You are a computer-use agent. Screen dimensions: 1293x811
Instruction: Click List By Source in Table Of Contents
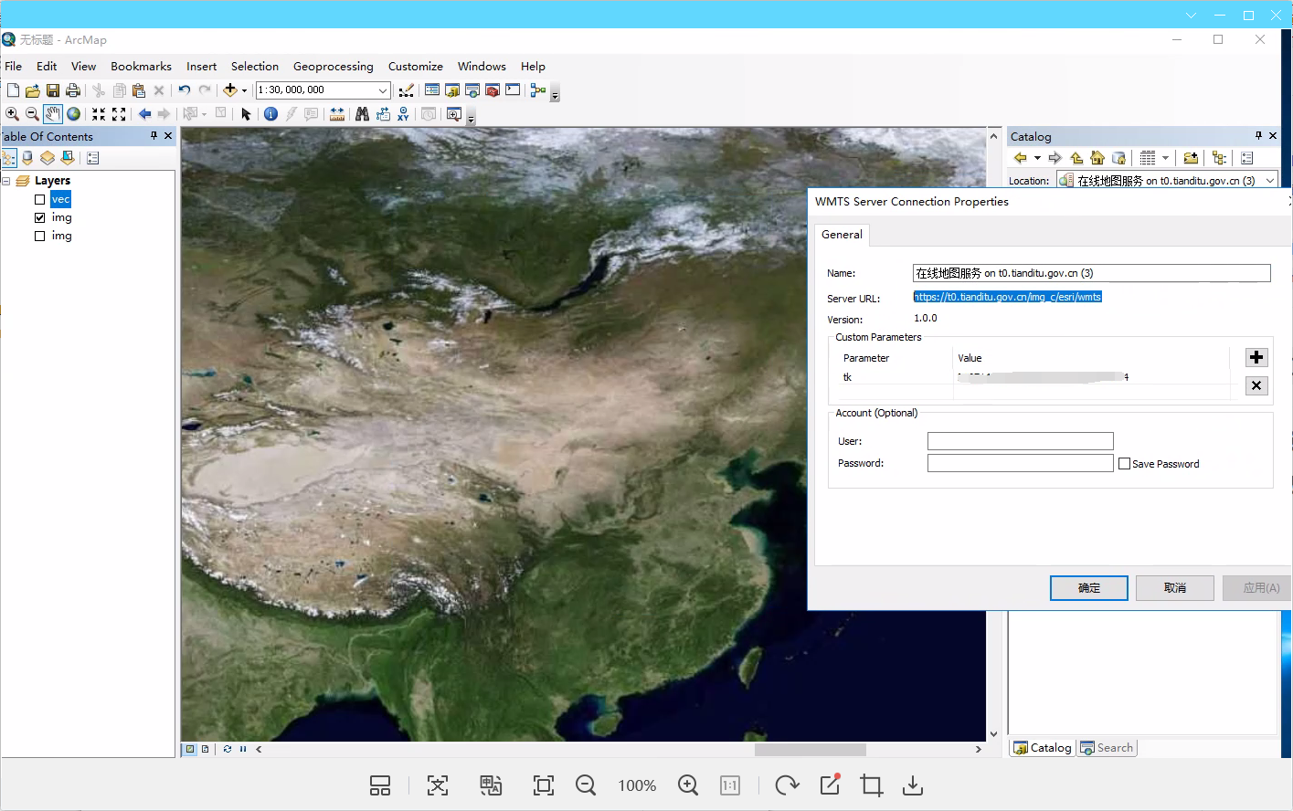coord(27,158)
